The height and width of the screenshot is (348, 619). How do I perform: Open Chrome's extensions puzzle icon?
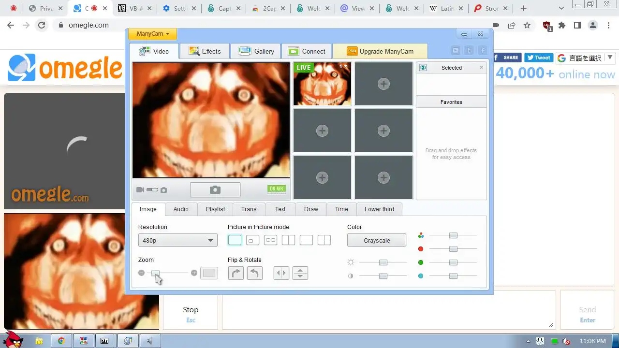(x=562, y=25)
